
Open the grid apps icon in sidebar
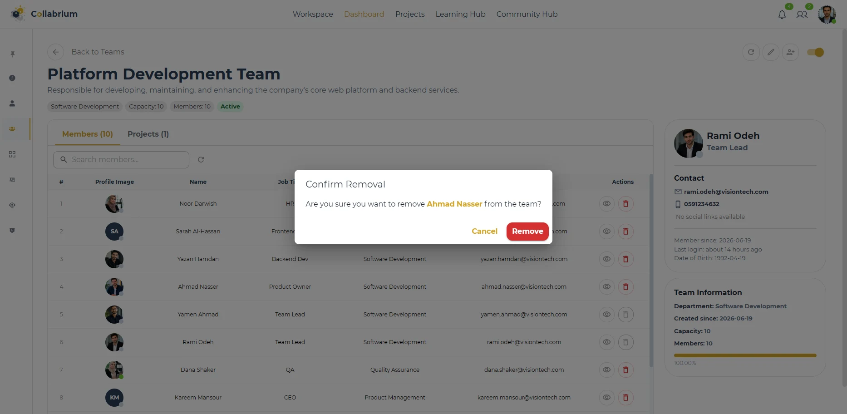[x=12, y=154]
